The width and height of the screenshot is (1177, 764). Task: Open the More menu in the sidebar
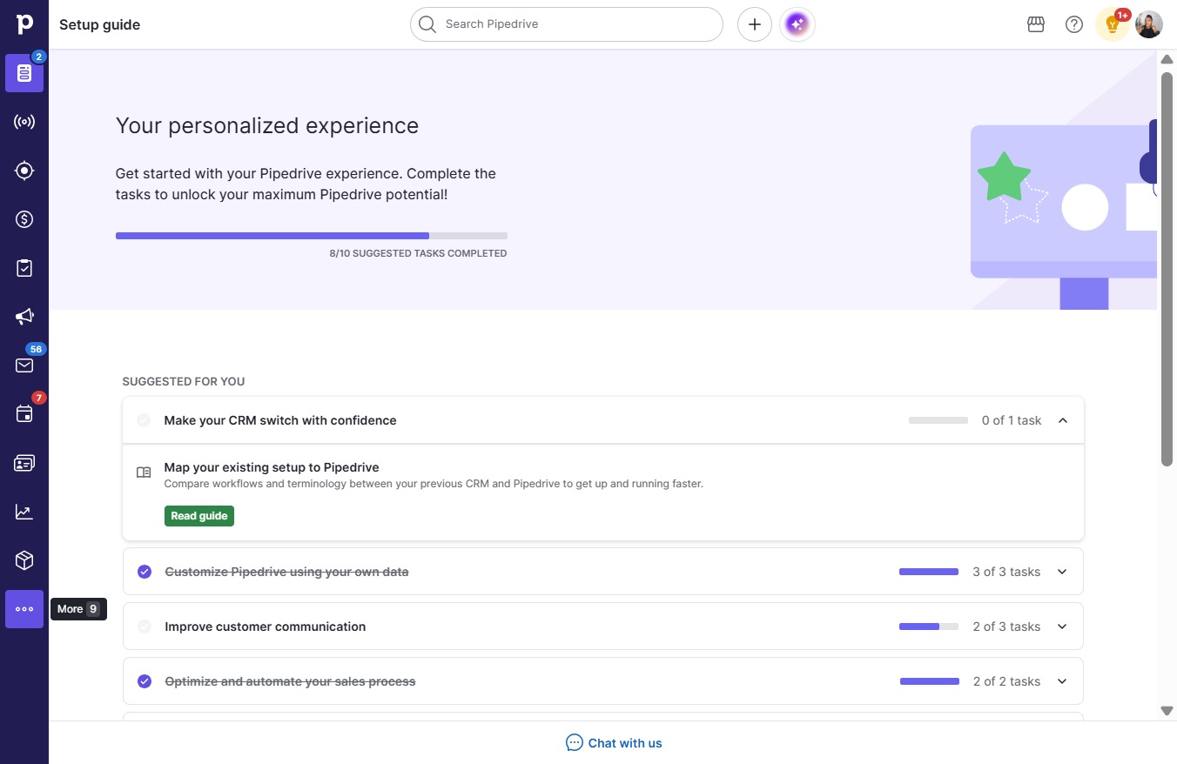tap(24, 609)
